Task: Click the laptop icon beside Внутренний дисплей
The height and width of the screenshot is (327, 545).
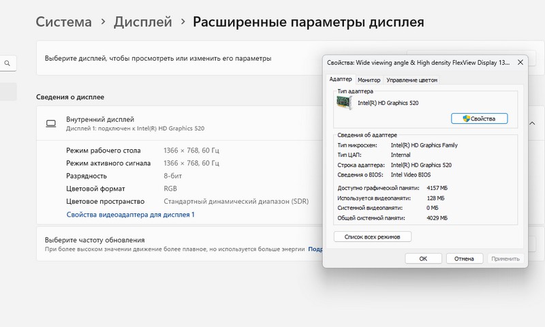Action: click(50, 123)
